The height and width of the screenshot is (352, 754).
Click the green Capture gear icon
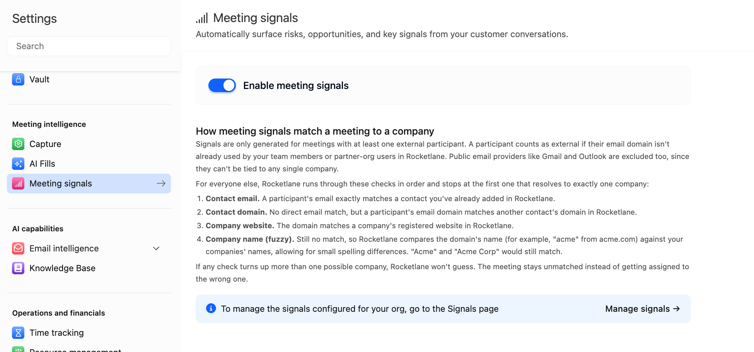[x=18, y=144]
